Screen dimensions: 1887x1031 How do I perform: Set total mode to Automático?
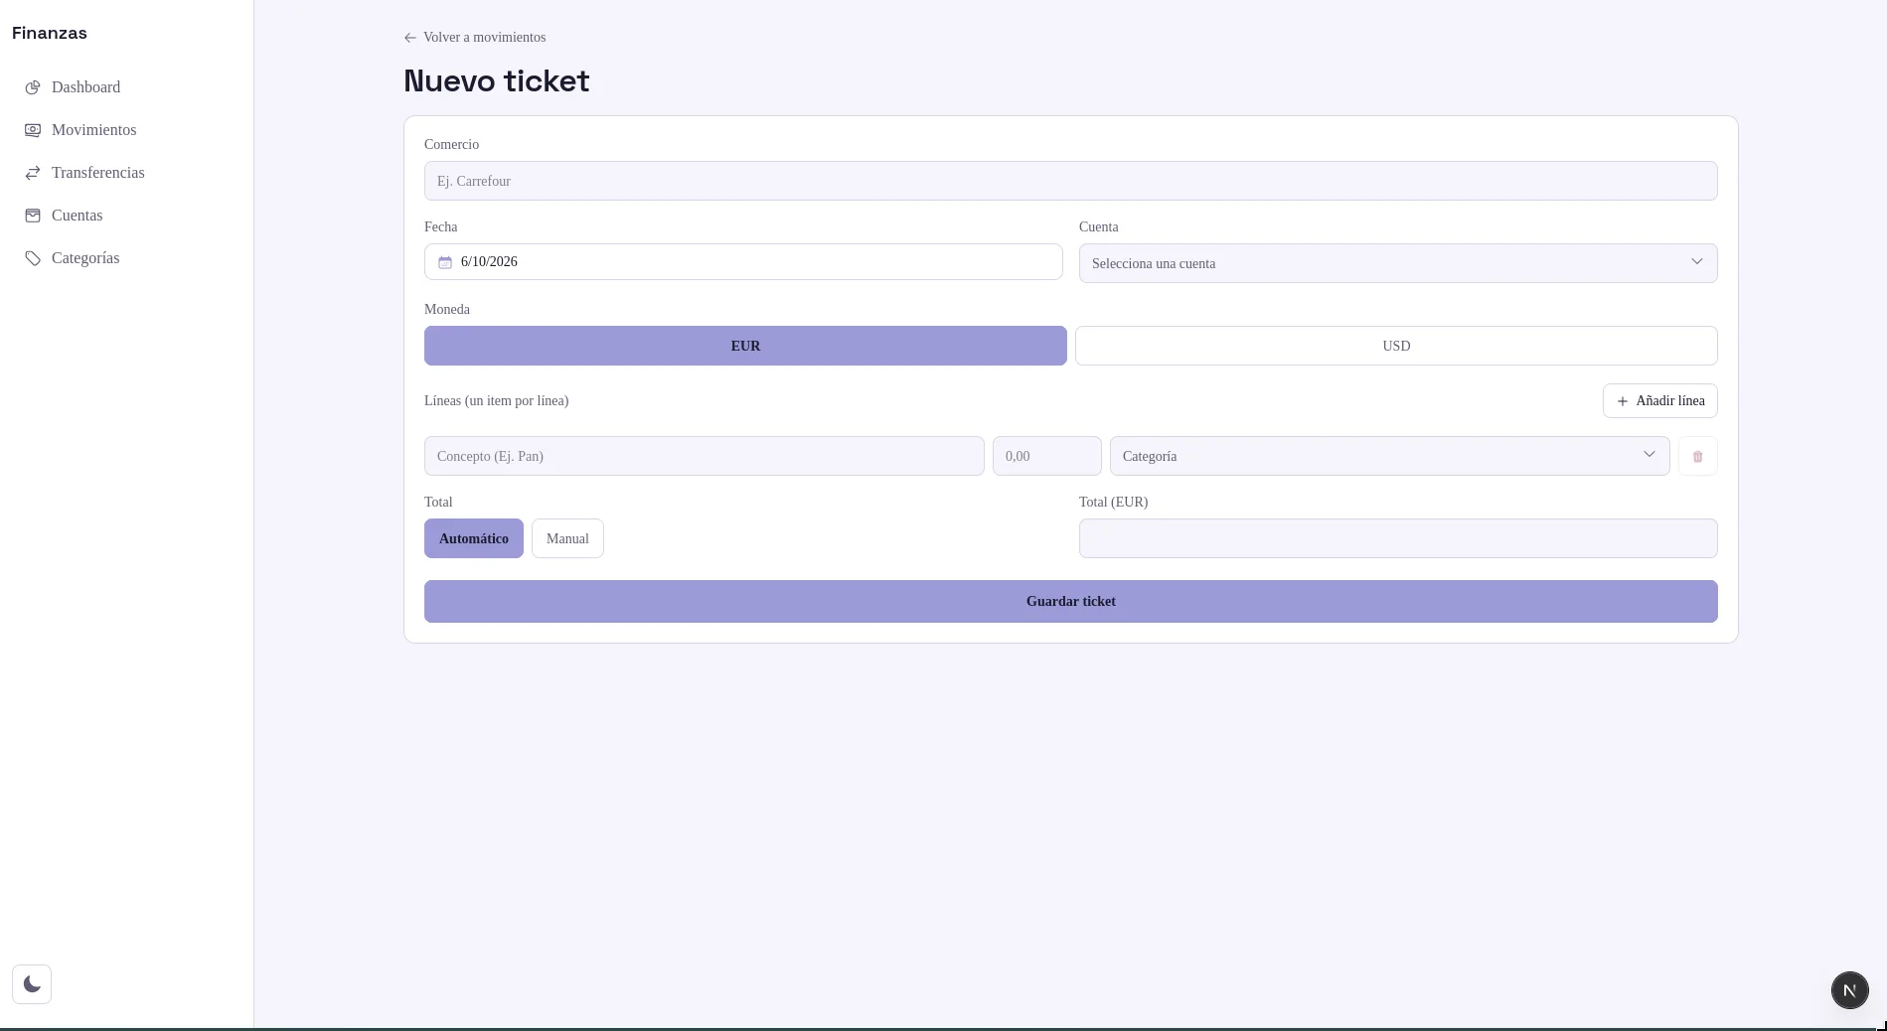[x=474, y=538]
